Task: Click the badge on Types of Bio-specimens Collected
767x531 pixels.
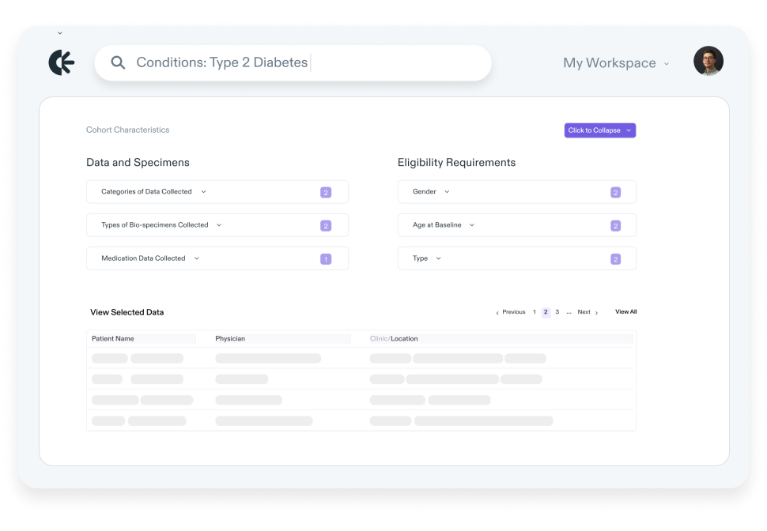Action: [x=326, y=224]
